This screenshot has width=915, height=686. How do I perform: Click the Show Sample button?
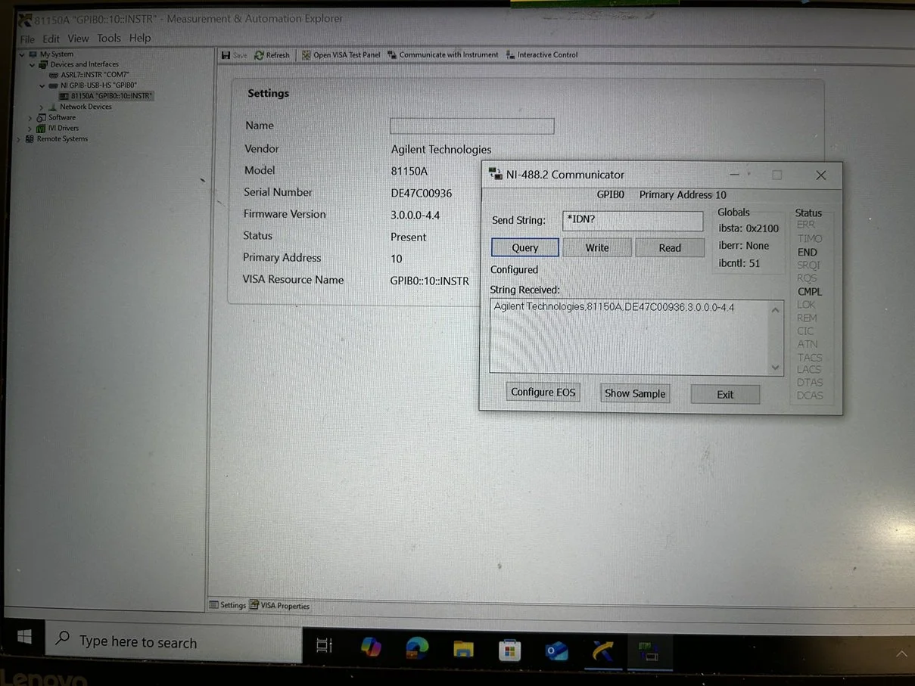[635, 393]
